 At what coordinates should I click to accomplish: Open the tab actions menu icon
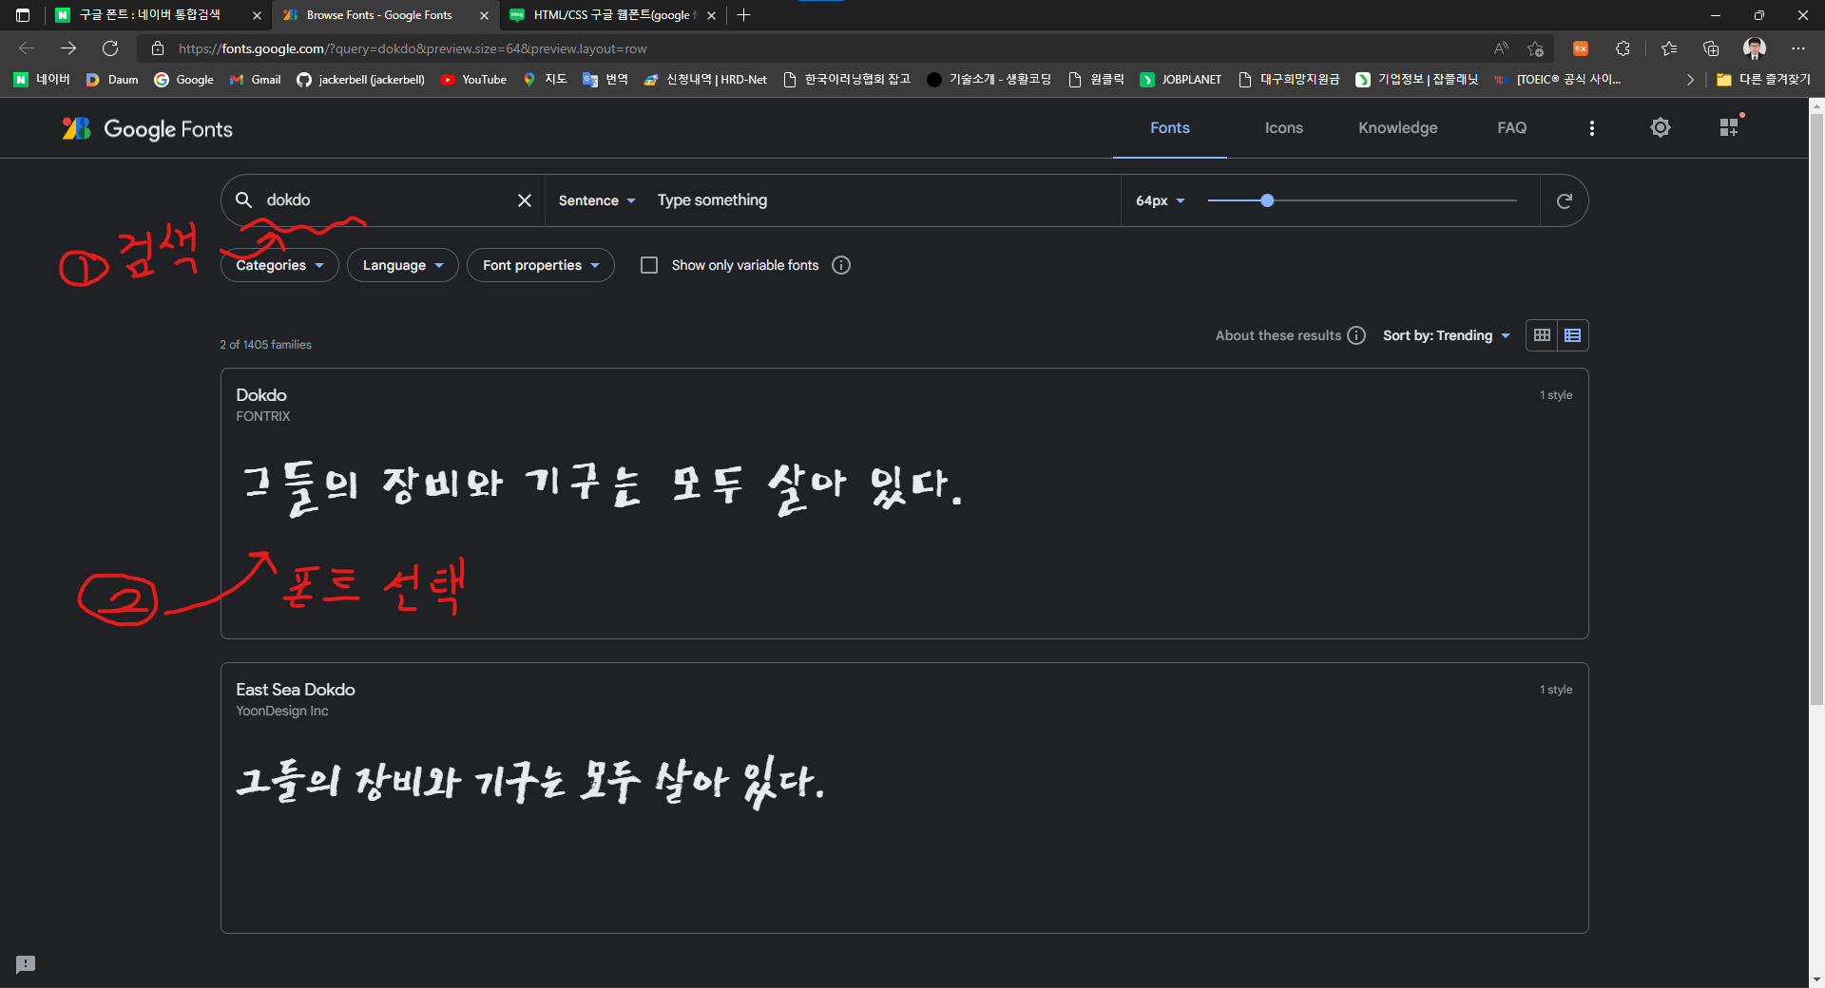23,15
